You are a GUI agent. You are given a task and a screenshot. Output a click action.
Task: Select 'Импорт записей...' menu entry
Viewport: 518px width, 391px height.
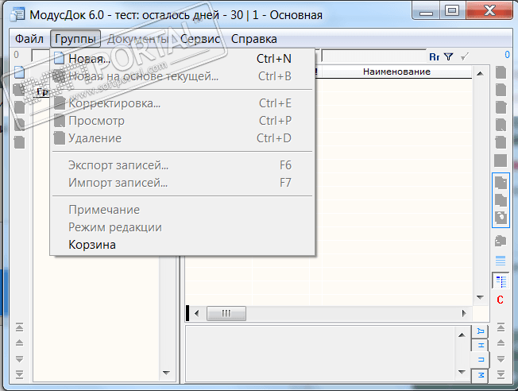click(x=183, y=183)
